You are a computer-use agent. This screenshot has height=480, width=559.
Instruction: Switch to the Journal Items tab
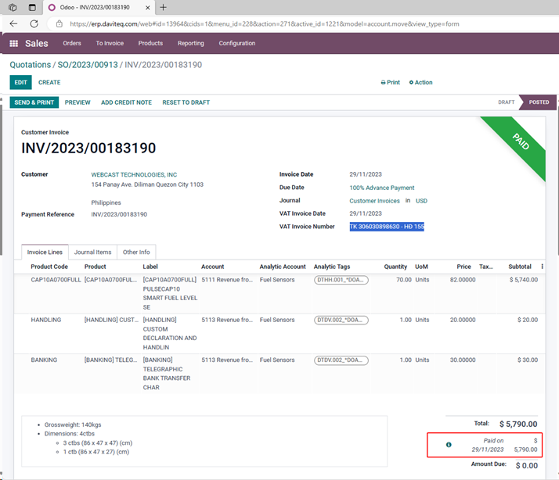(x=92, y=252)
